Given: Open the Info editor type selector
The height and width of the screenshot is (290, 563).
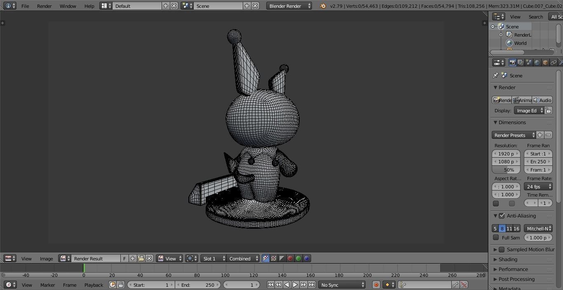Looking at the screenshot, I should [10, 6].
